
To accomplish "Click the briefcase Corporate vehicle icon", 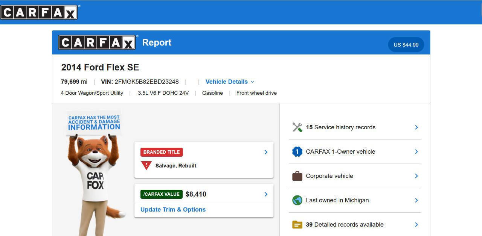I will point(297,176).
